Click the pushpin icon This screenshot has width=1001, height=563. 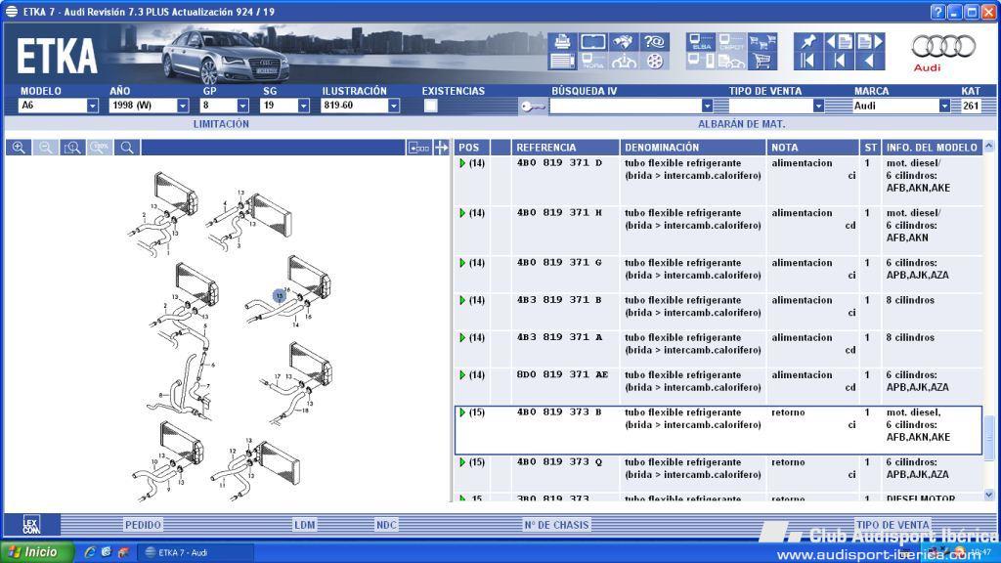[808, 41]
